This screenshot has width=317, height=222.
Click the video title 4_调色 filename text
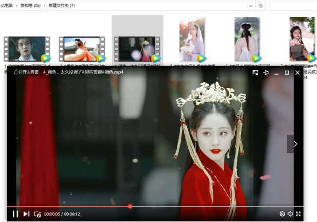(83, 72)
